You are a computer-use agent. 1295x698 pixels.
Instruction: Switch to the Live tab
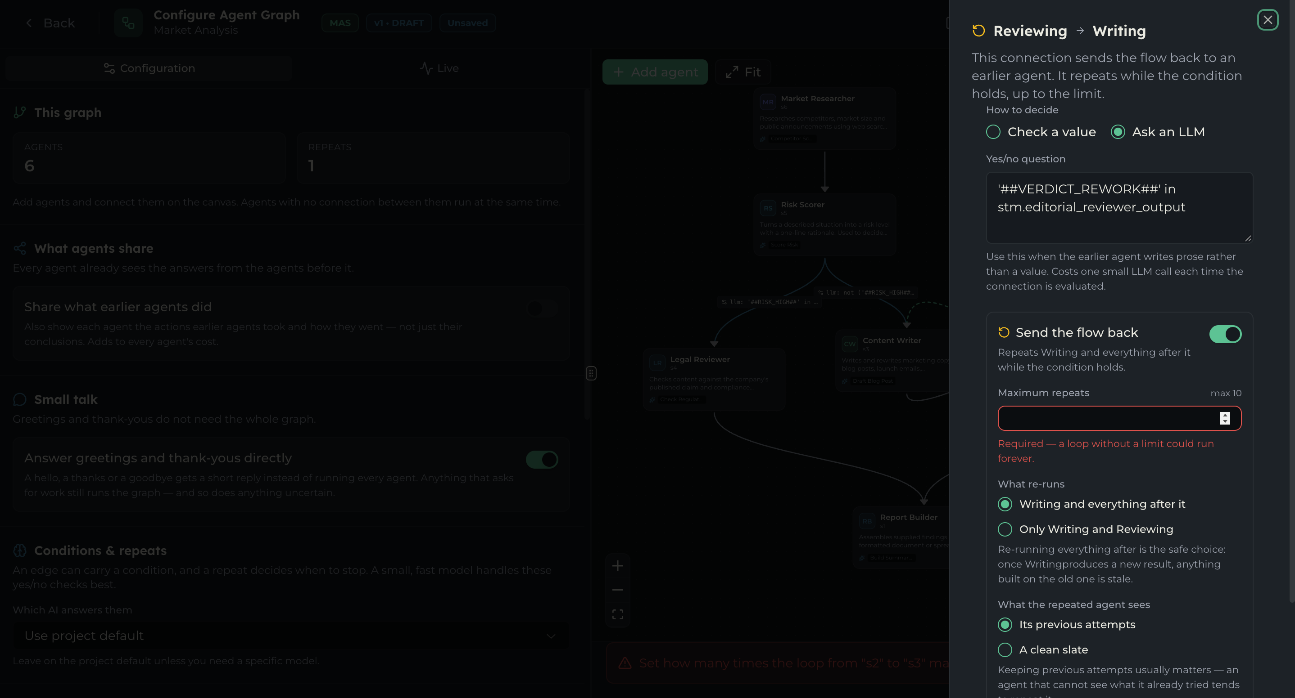pyautogui.click(x=439, y=68)
